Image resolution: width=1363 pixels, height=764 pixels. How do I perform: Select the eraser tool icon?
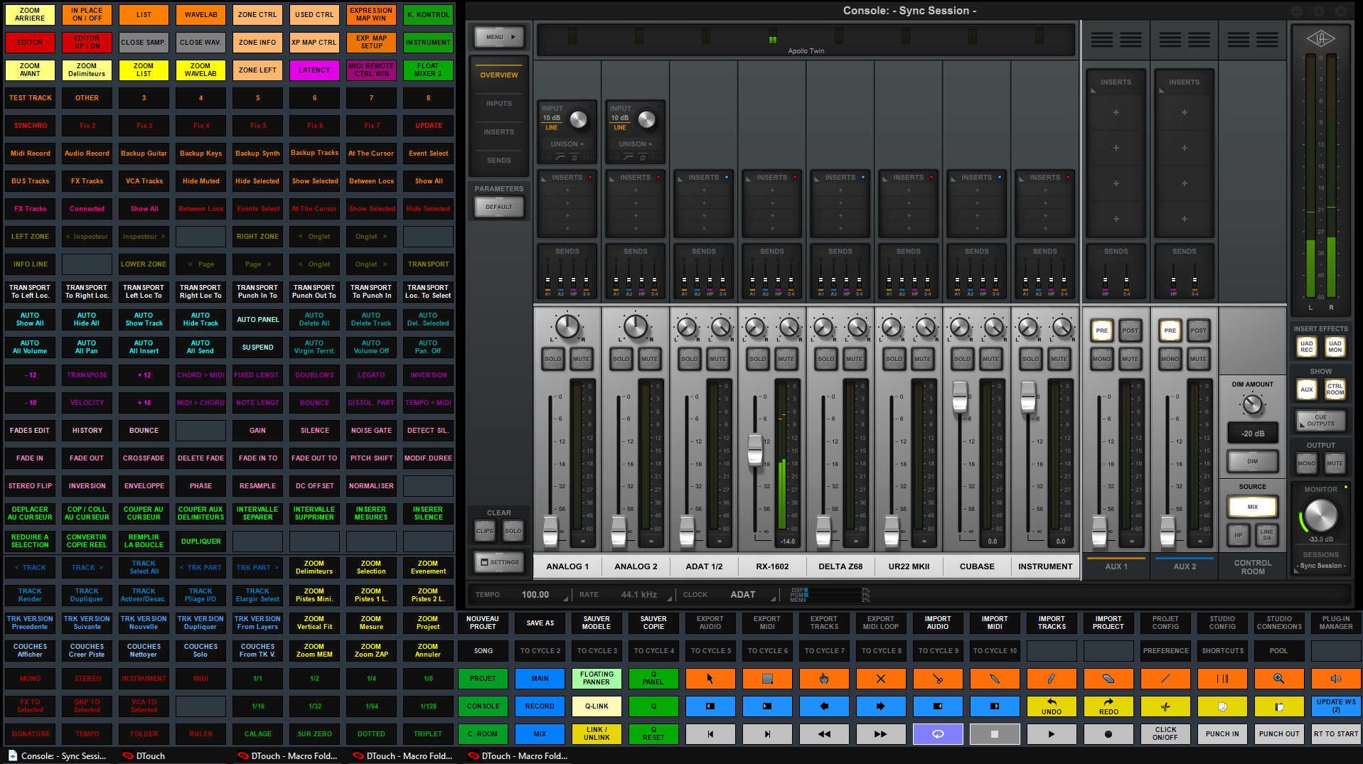point(1108,679)
